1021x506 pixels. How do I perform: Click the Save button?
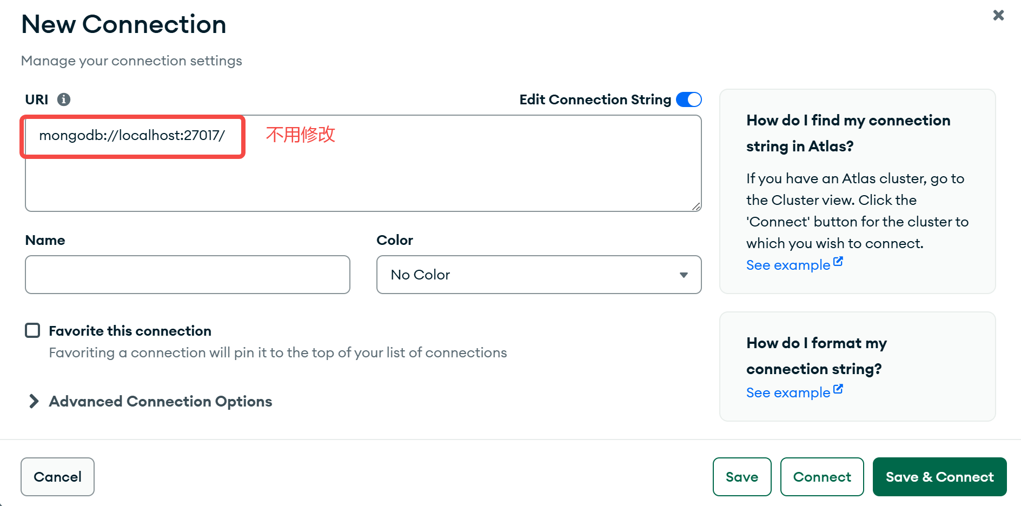pyautogui.click(x=741, y=477)
